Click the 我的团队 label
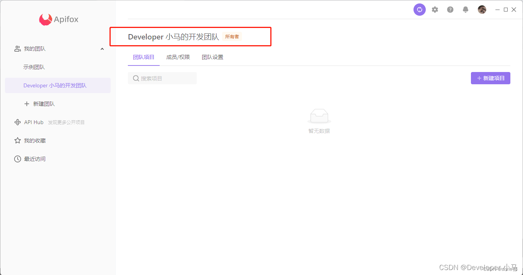 [x=35, y=49]
